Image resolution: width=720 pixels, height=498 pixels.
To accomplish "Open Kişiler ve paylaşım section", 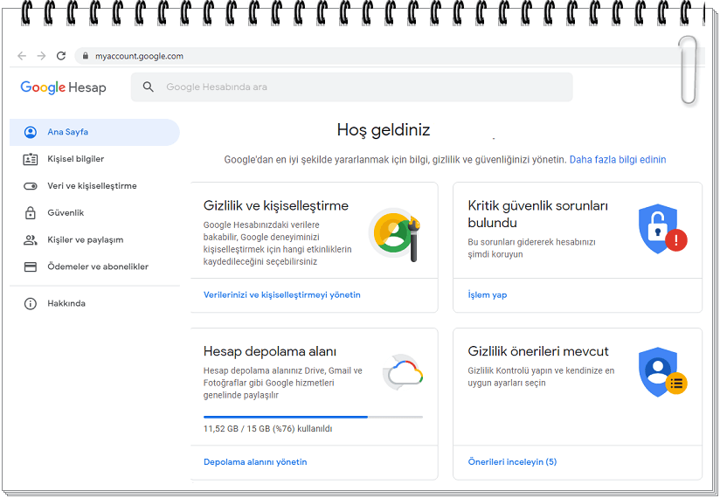I will pos(94,240).
